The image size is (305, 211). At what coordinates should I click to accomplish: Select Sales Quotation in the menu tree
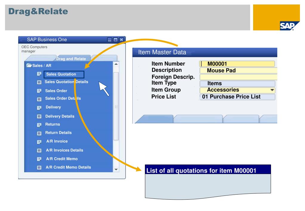click(64, 74)
